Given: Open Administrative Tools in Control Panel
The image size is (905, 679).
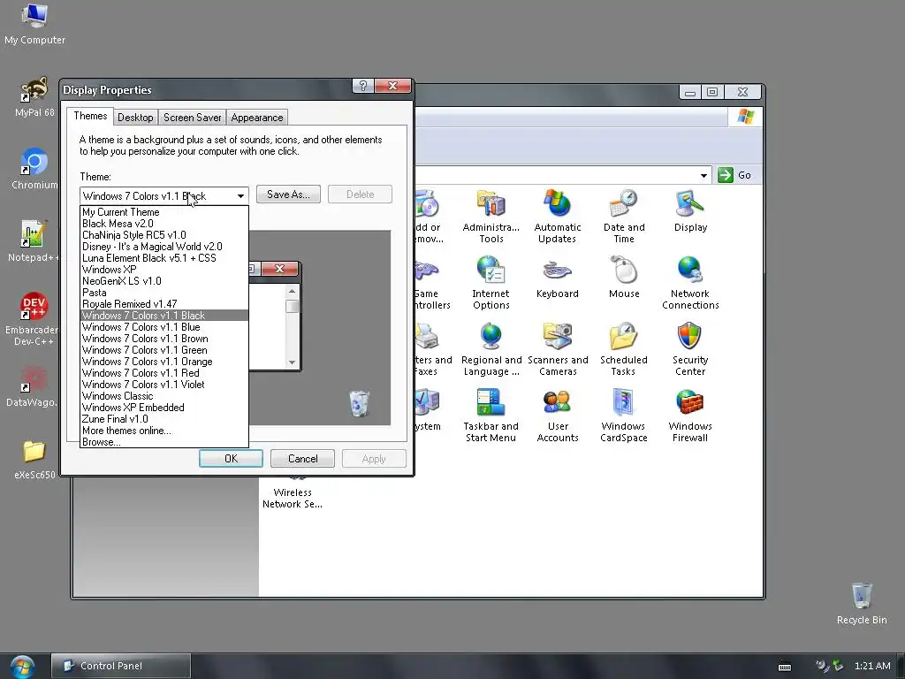Looking at the screenshot, I should (491, 216).
